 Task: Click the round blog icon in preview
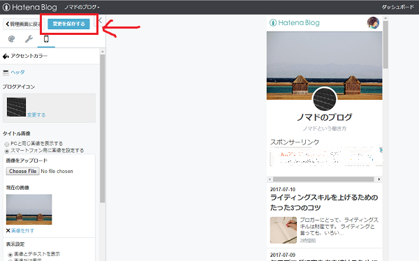pyautogui.click(x=325, y=99)
